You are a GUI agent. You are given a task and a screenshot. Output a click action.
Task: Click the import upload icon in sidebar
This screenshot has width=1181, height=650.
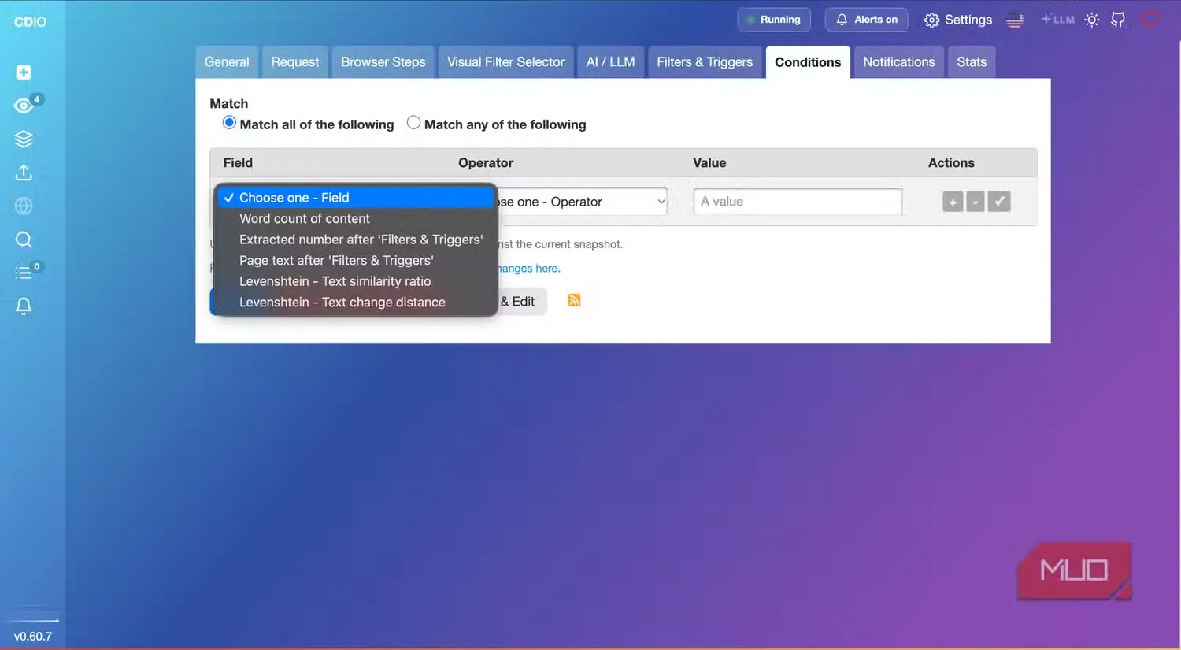(24, 173)
